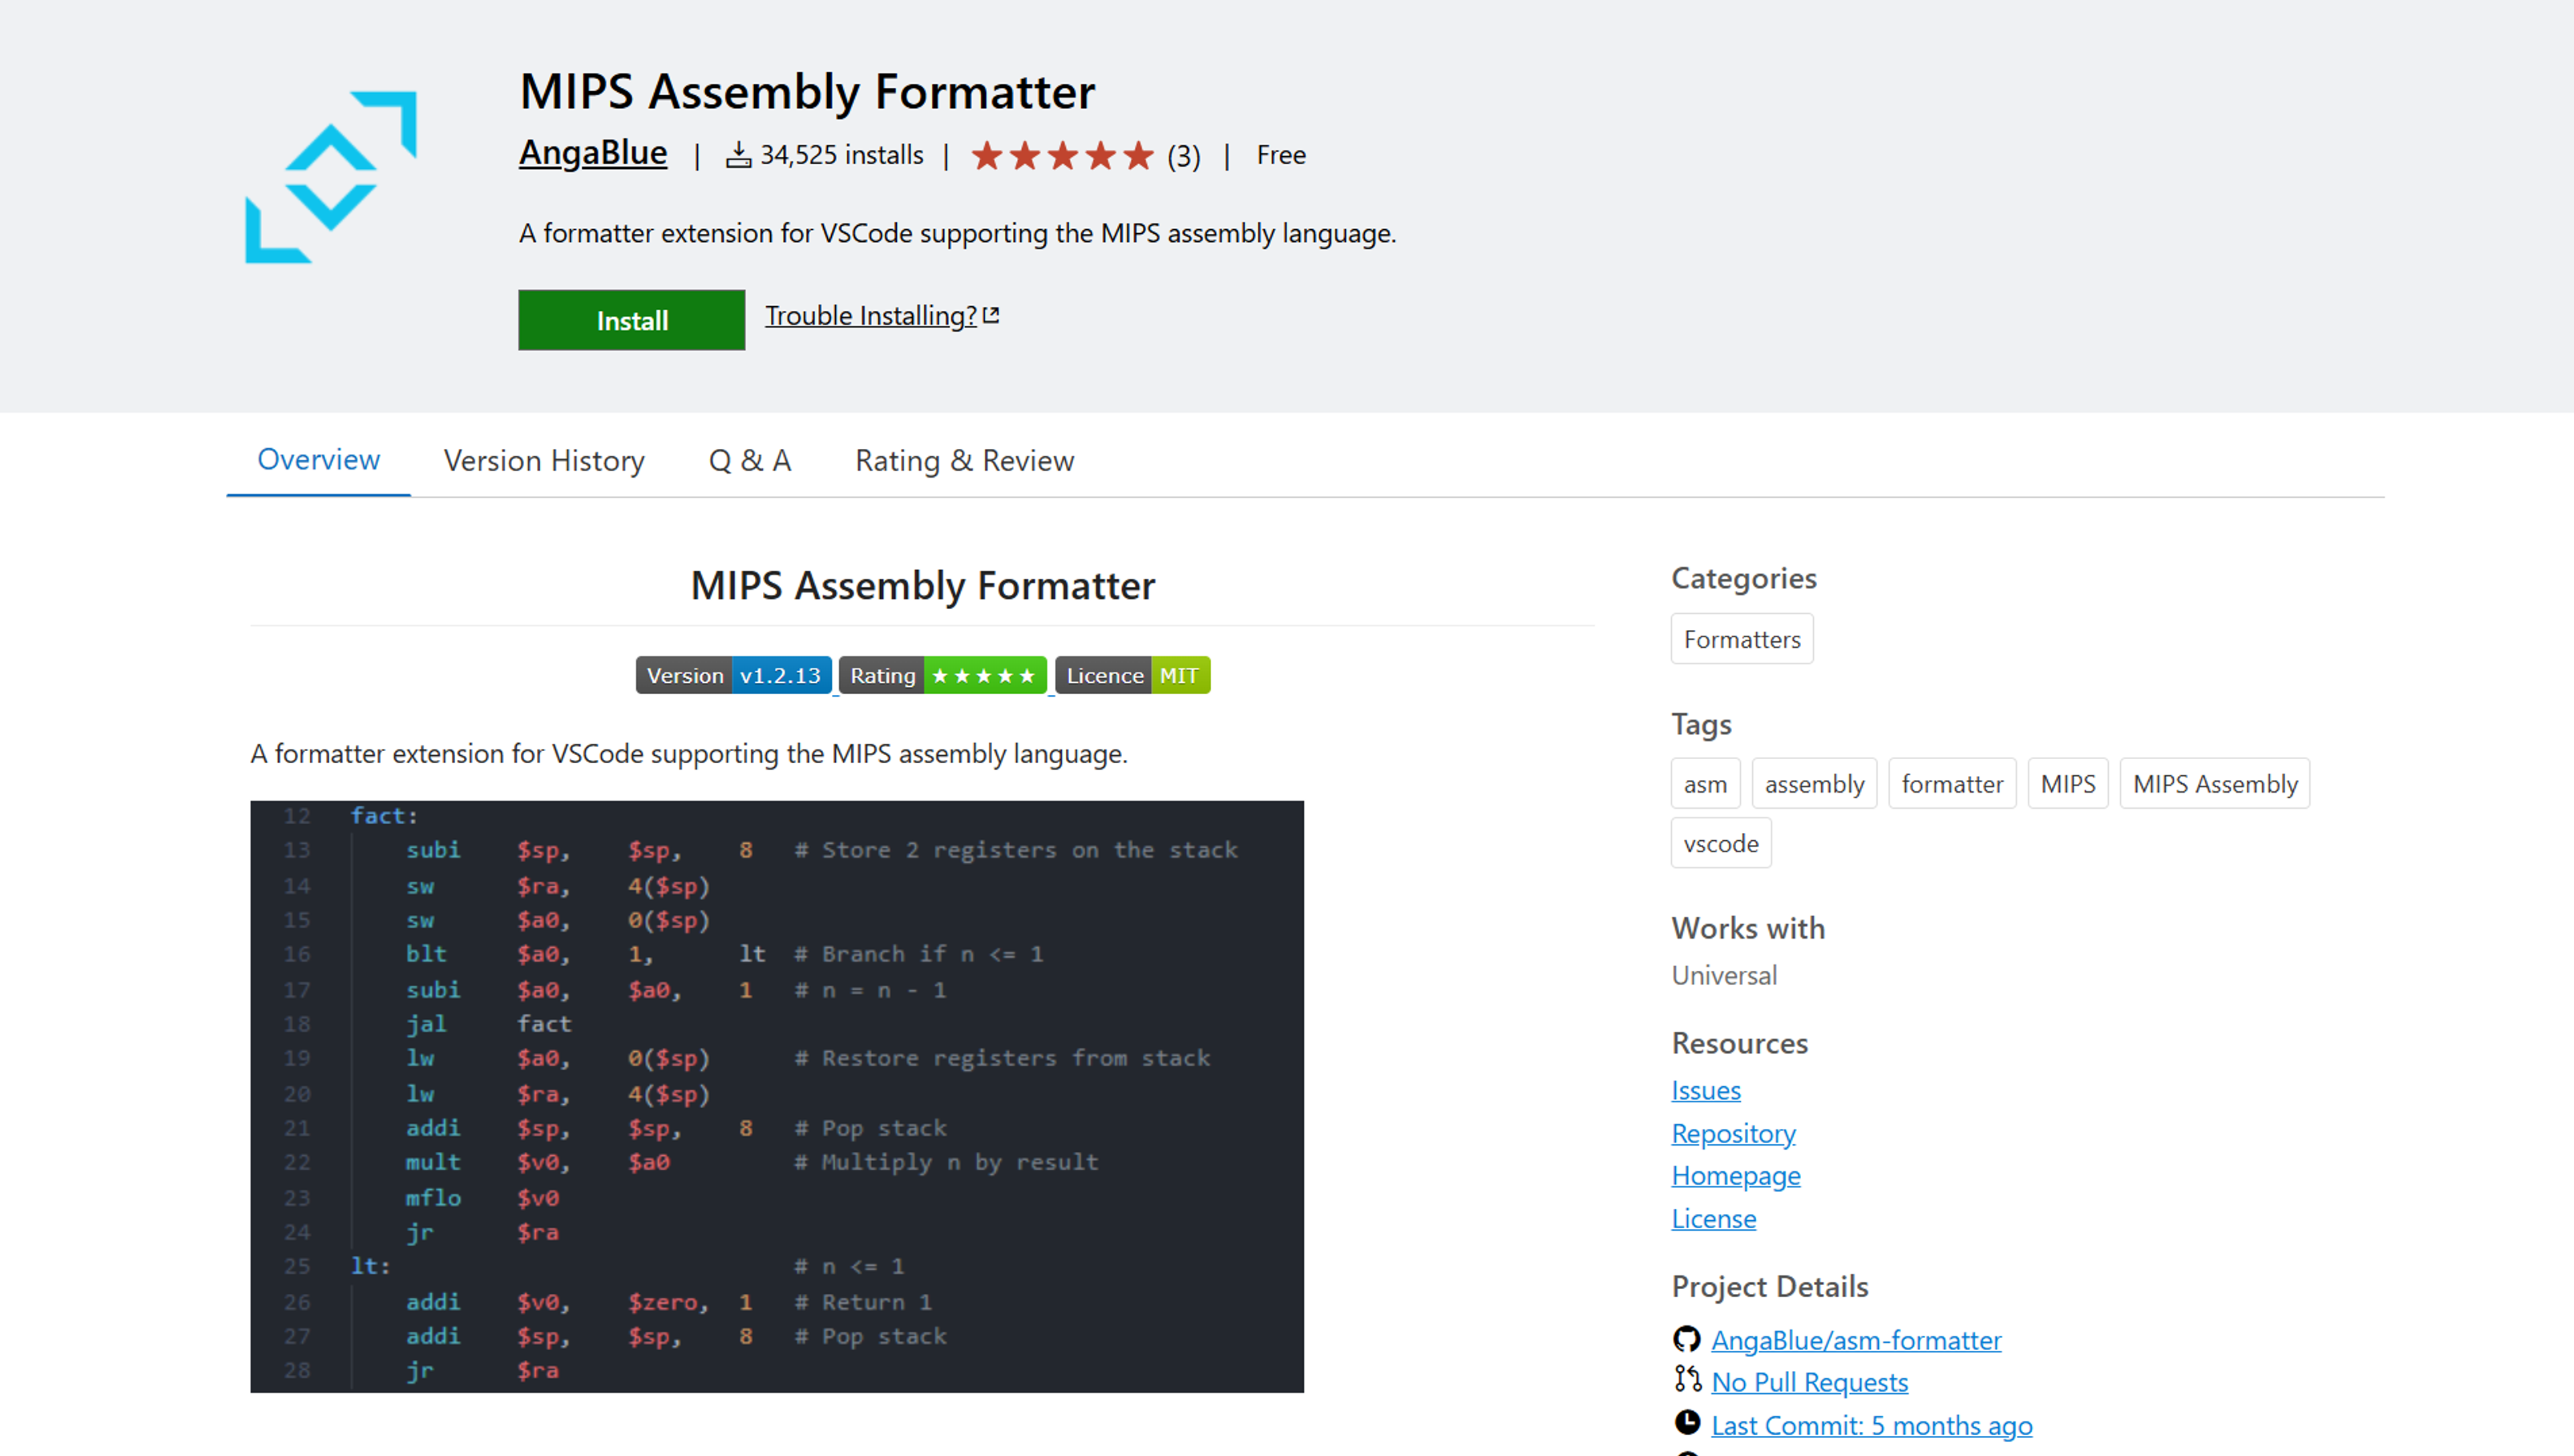Image resolution: width=2574 pixels, height=1456 pixels.
Task: Click the Version v1.2.13 badge
Action: click(x=733, y=675)
